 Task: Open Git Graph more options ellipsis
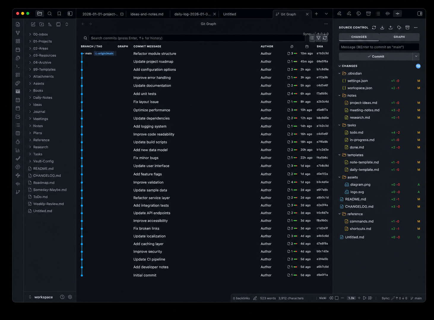tap(326, 24)
